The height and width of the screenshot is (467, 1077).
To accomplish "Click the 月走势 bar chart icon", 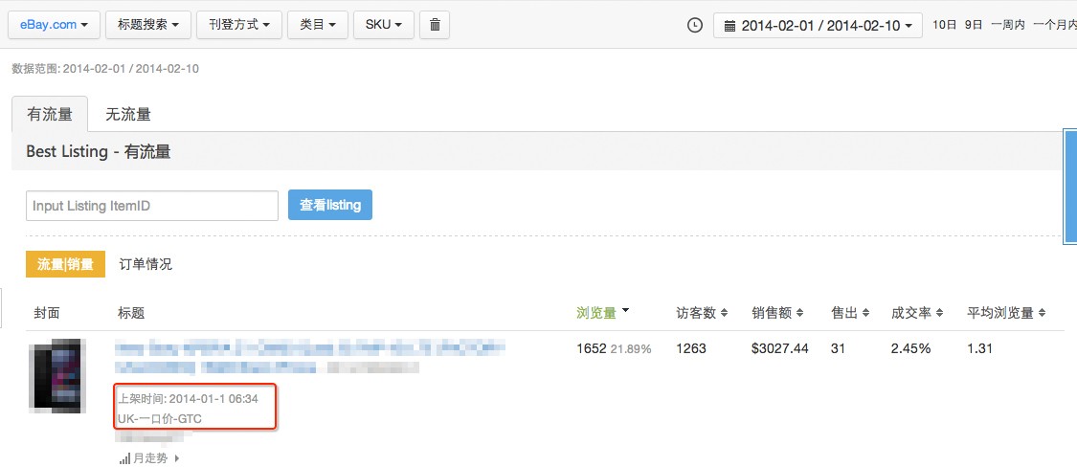I will (124, 459).
